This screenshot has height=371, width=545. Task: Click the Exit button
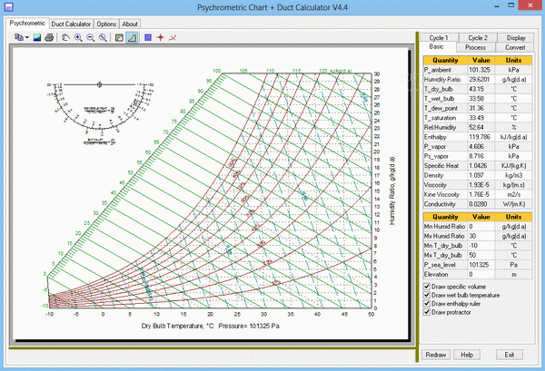(x=511, y=355)
